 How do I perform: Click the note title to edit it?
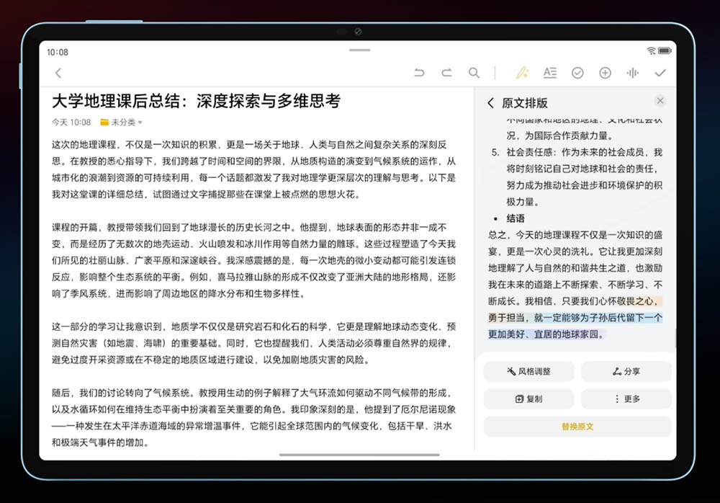(x=196, y=101)
